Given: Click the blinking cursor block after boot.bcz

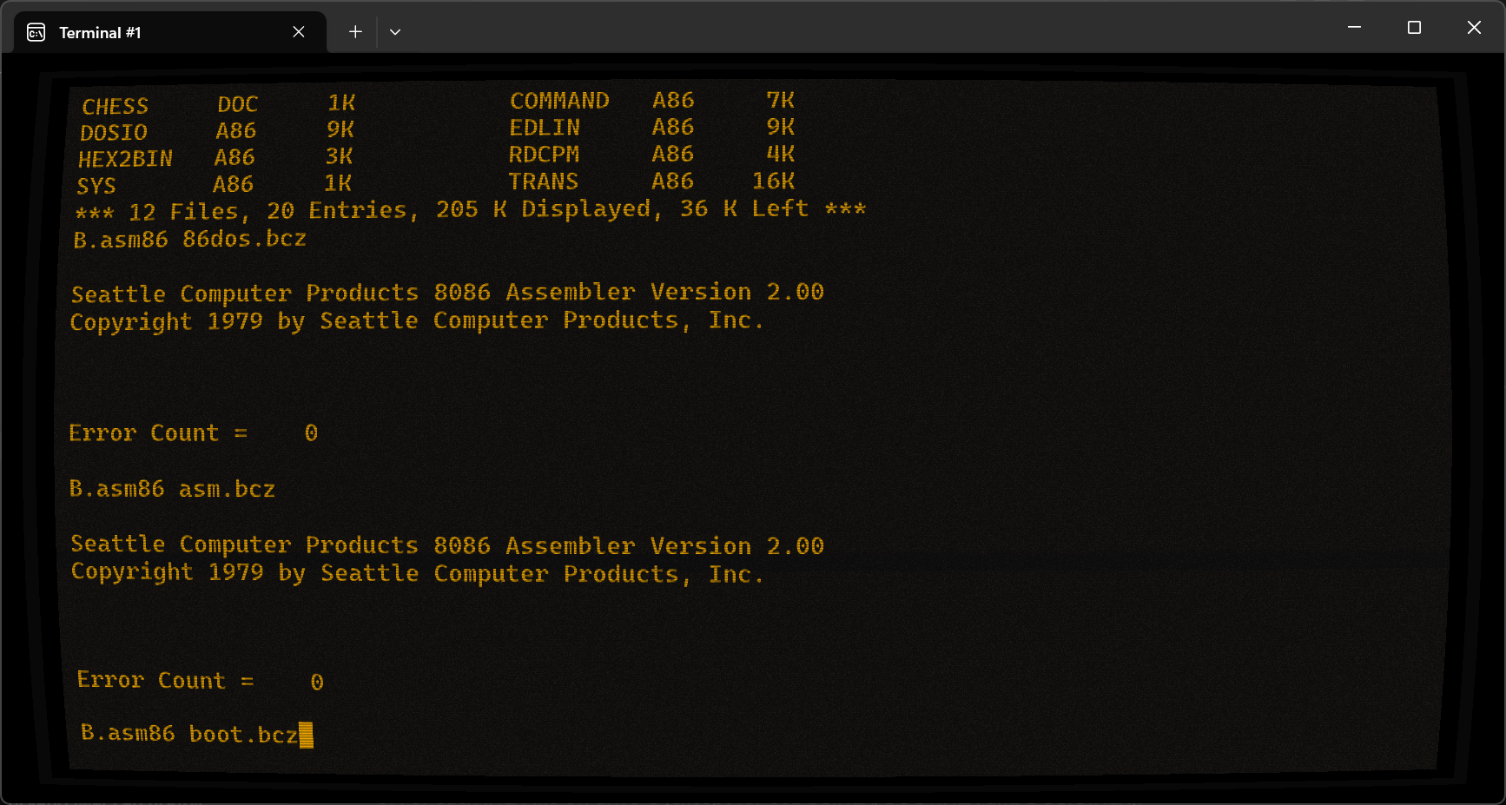Looking at the screenshot, I should coord(307,735).
